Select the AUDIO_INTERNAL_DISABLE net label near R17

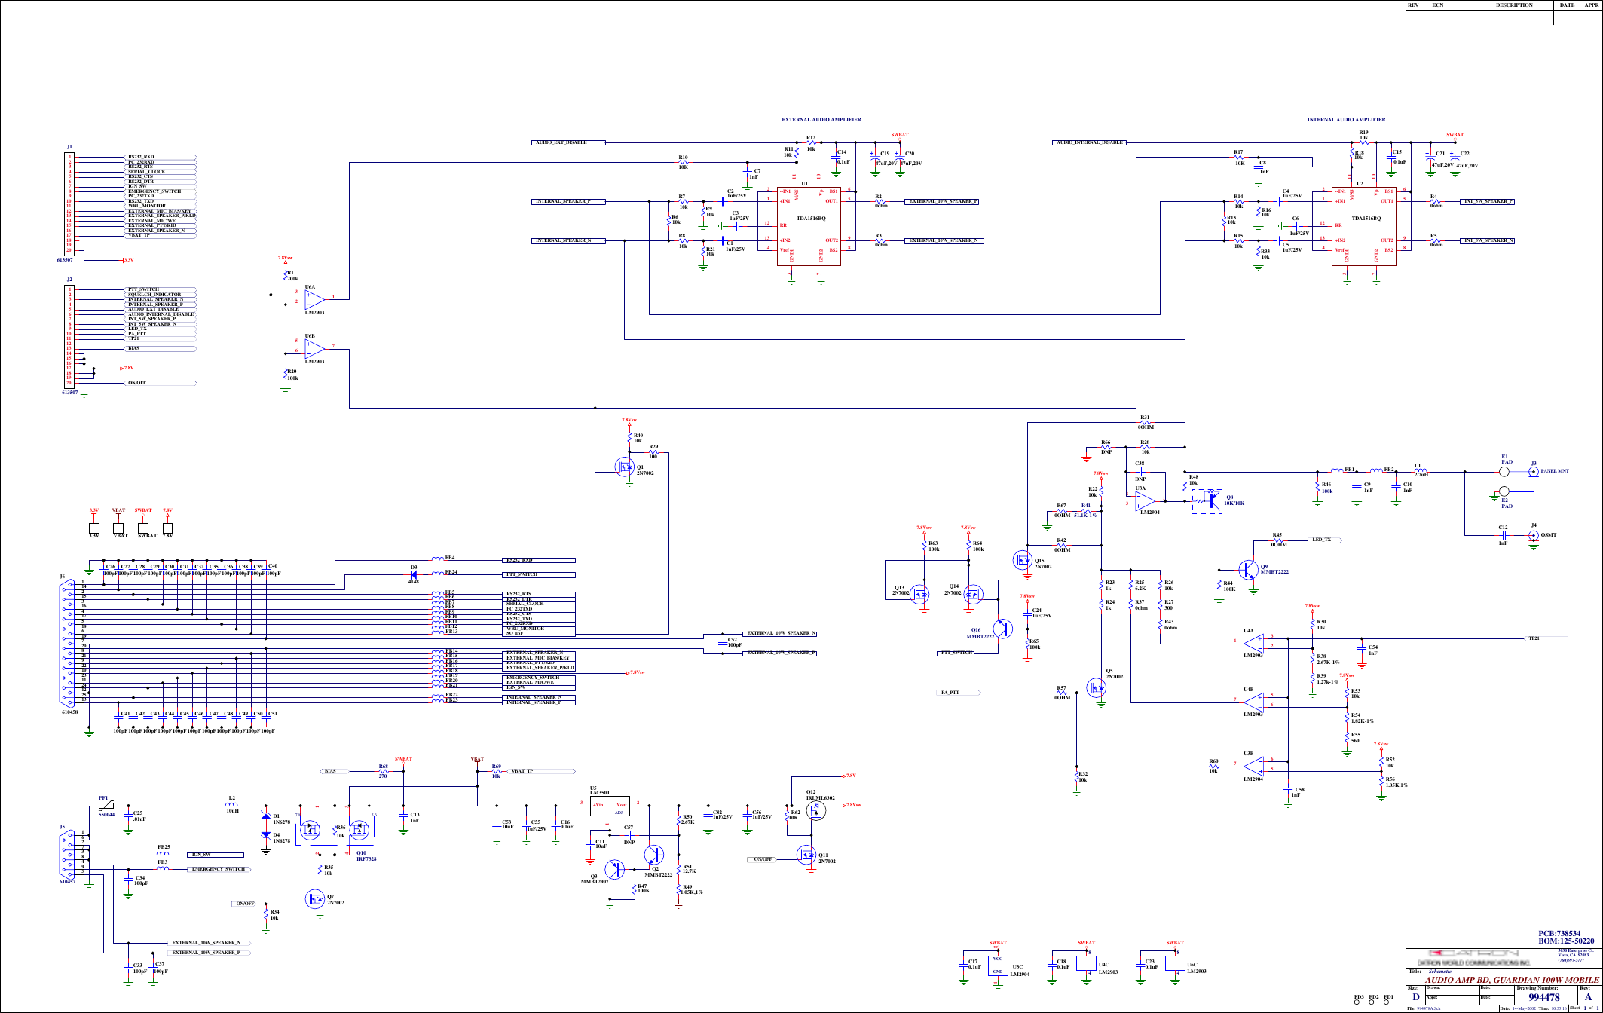point(1089,142)
